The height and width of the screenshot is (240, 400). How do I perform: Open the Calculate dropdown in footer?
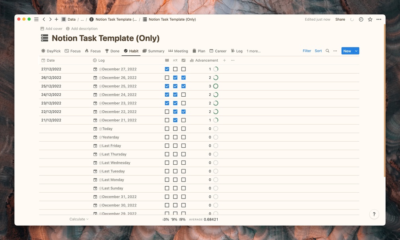(79, 219)
